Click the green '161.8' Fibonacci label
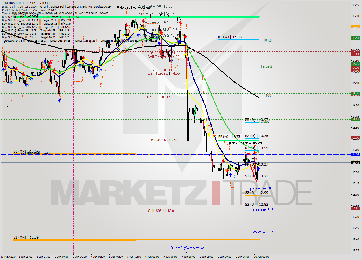 (x=267, y=40)
